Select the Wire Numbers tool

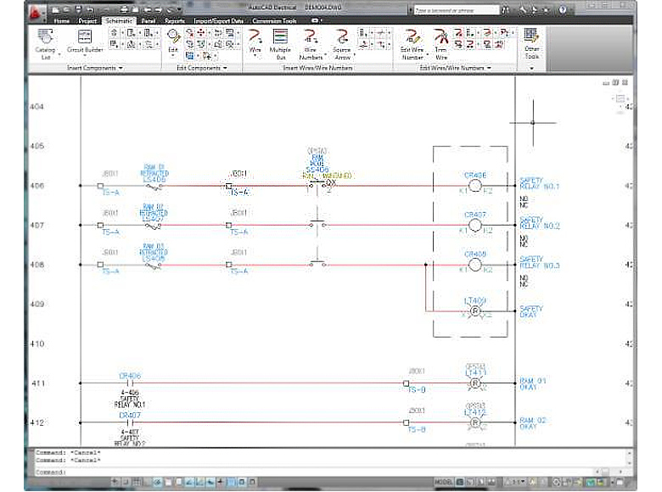[x=311, y=44]
